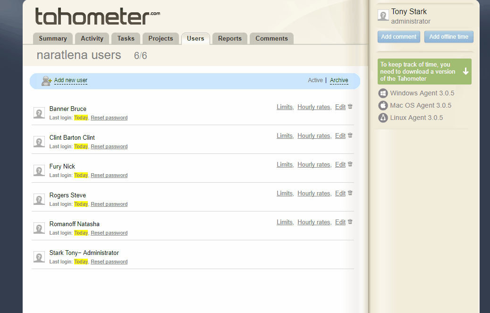Open Hourly rates for Clint Barton Clint

tap(314, 135)
